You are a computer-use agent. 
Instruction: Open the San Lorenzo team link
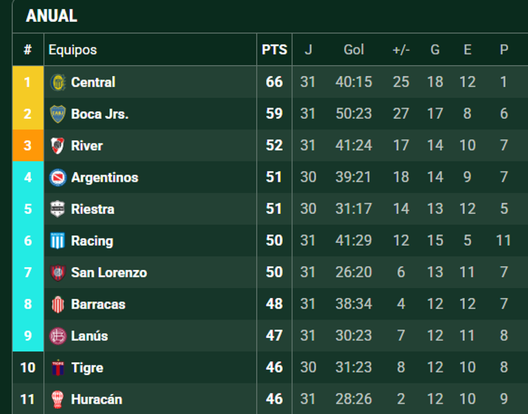tap(108, 273)
